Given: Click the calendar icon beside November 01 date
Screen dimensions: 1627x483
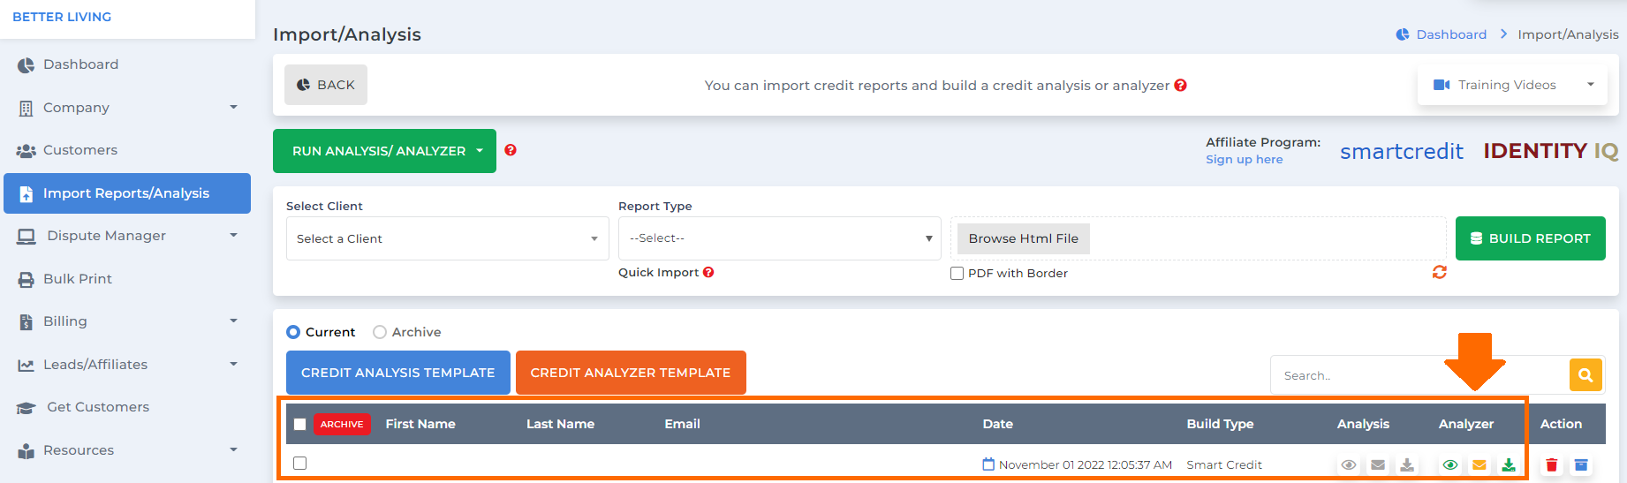Looking at the screenshot, I should [x=988, y=464].
